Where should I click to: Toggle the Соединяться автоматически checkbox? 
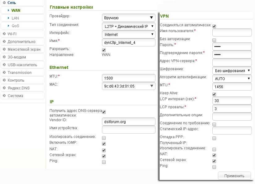214,26
